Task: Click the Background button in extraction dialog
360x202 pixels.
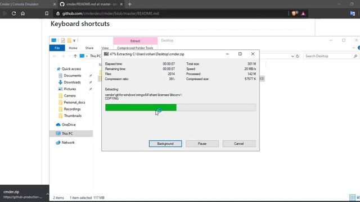Action: coord(165,144)
